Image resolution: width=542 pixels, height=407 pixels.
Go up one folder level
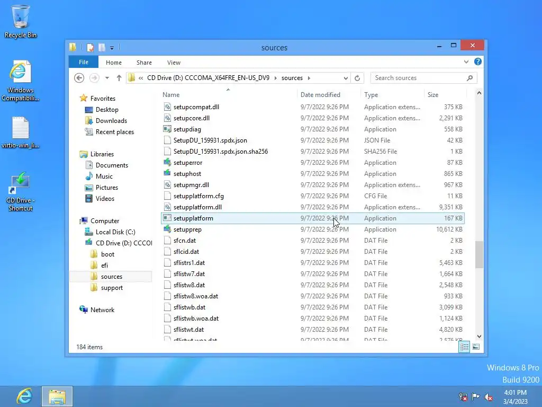point(119,78)
